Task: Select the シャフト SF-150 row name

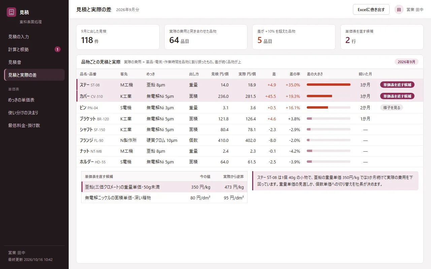Action: (92, 129)
